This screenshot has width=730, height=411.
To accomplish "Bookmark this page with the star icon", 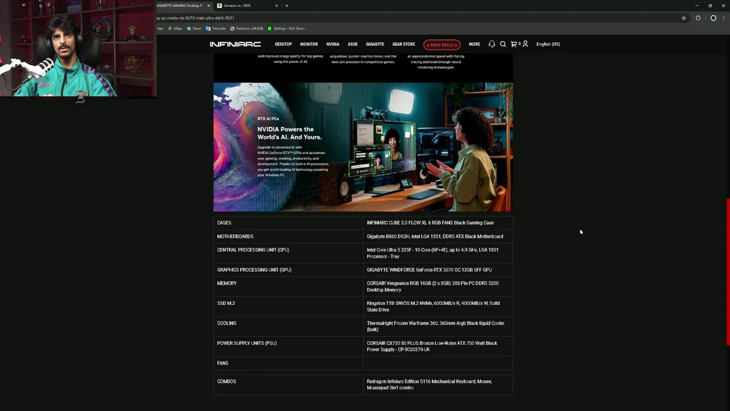I will [x=684, y=18].
